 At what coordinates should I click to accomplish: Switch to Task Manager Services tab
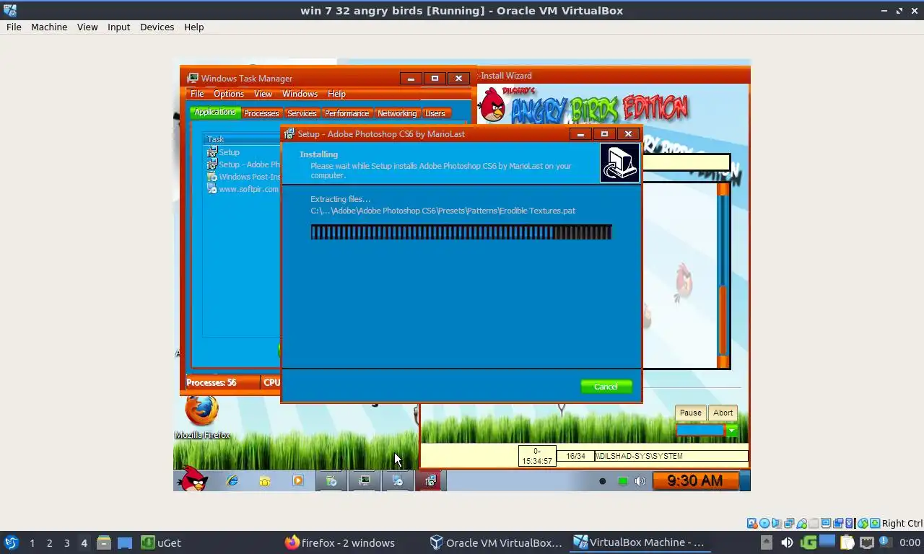pyautogui.click(x=302, y=113)
